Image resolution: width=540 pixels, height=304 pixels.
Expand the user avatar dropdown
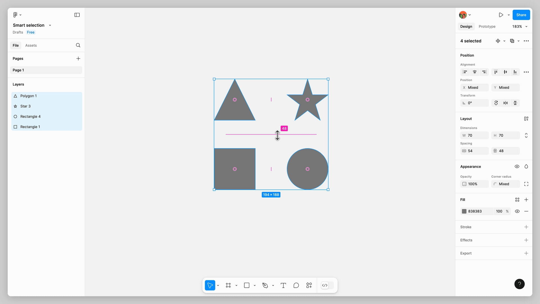pyautogui.click(x=470, y=15)
